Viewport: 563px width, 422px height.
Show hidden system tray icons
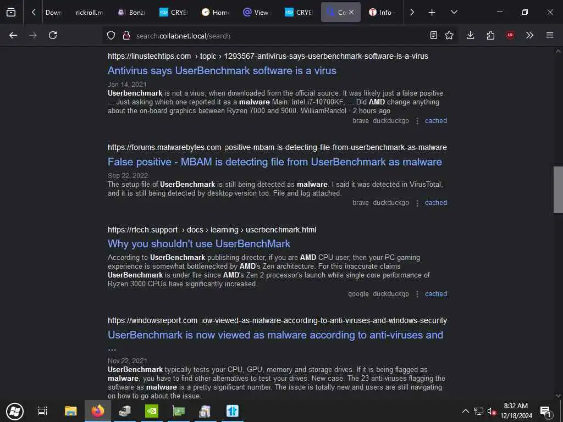[x=465, y=411]
